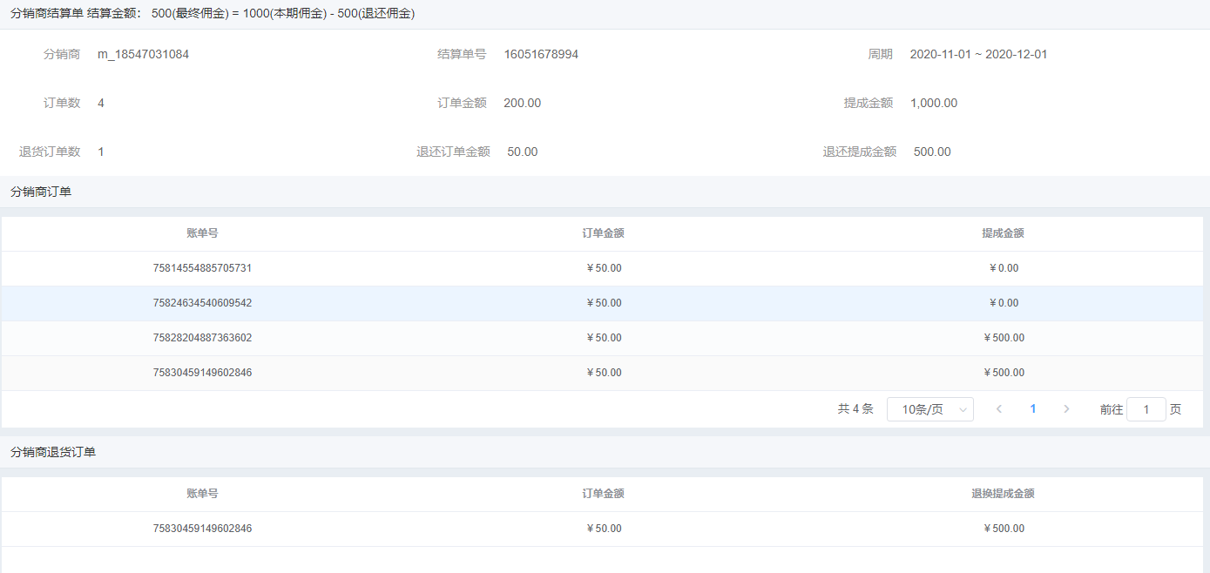Viewport: 1210px width, 573px height.
Task: Select order row 75828204887363602
Action: click(x=202, y=338)
